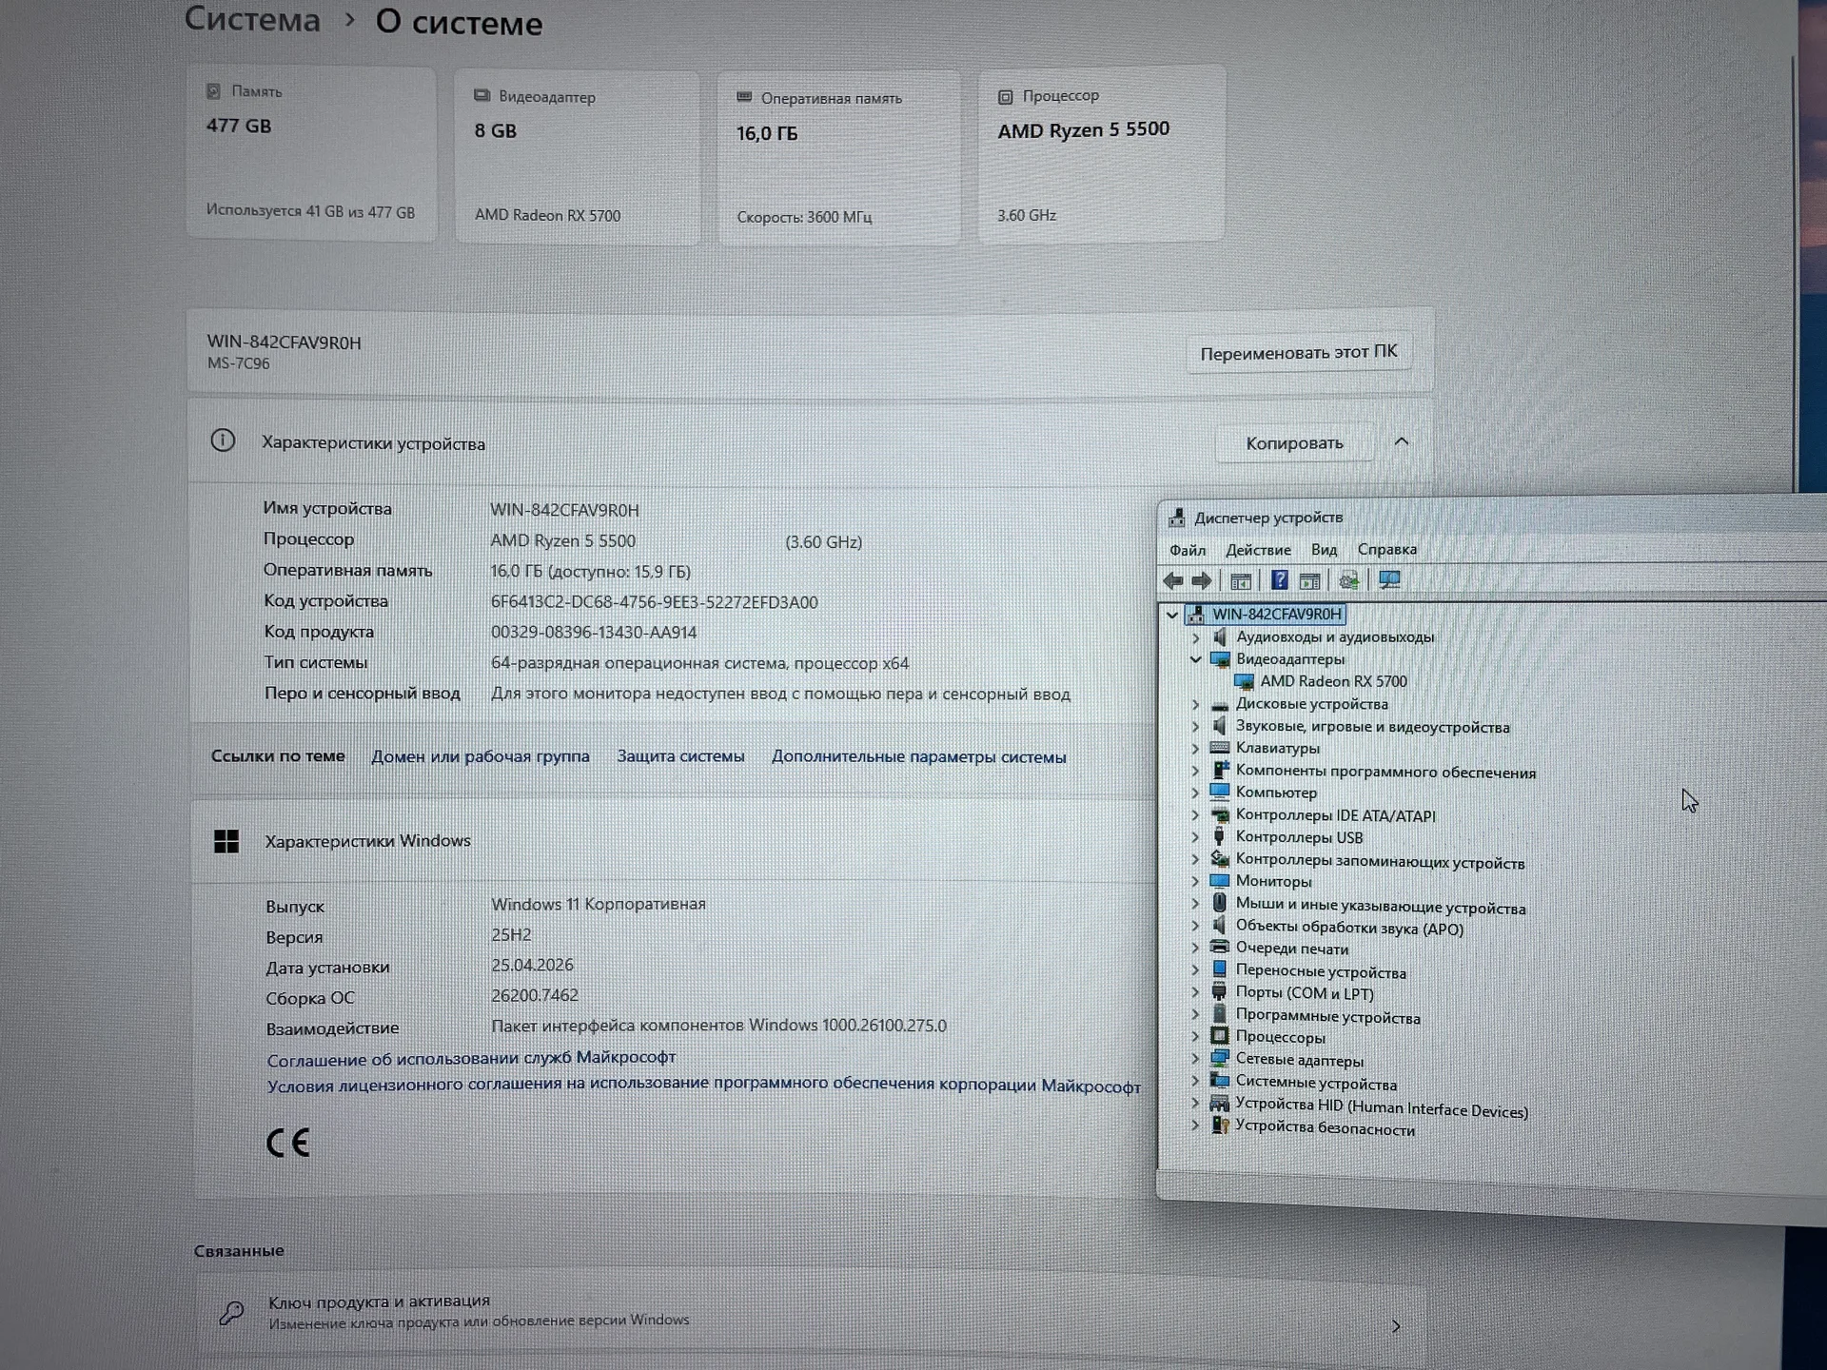Click the info icon beside Характеристики устройства
The height and width of the screenshot is (1370, 1827).
(x=223, y=440)
